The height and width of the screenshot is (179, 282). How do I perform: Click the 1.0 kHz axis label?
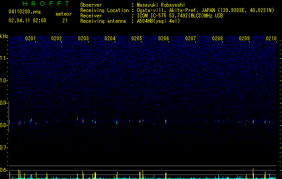pos(4,81)
